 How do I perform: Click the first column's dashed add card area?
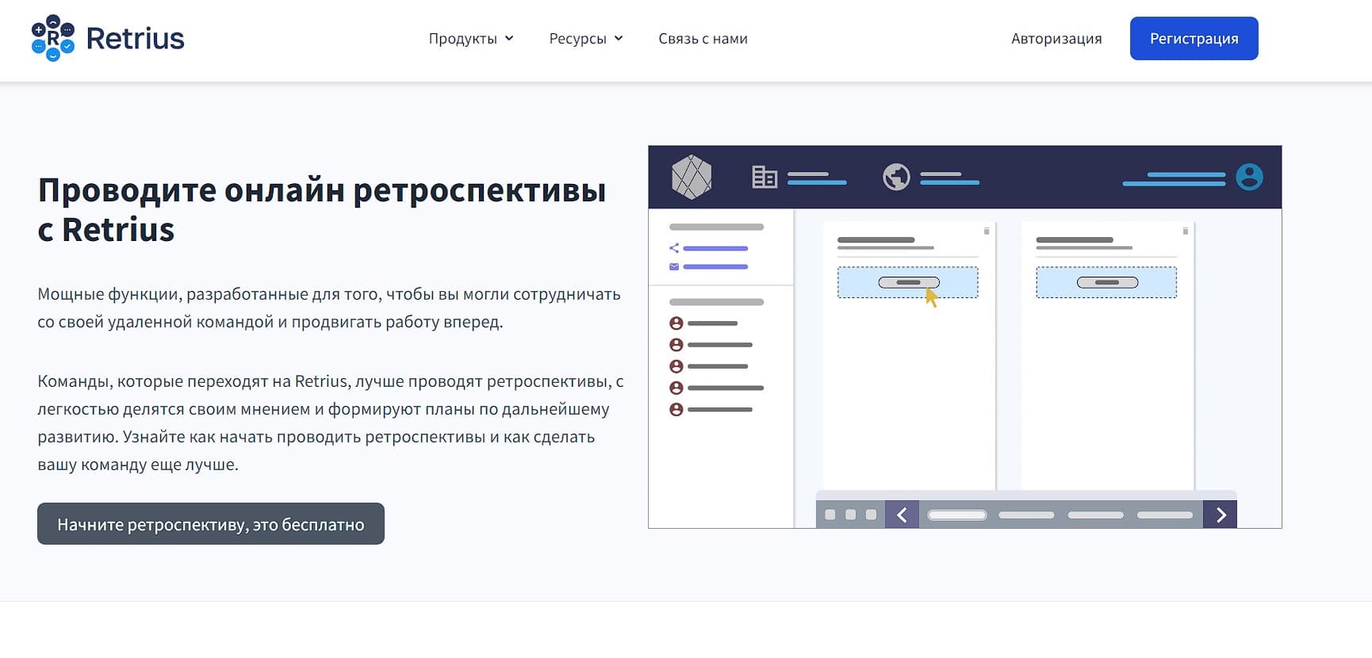908,282
